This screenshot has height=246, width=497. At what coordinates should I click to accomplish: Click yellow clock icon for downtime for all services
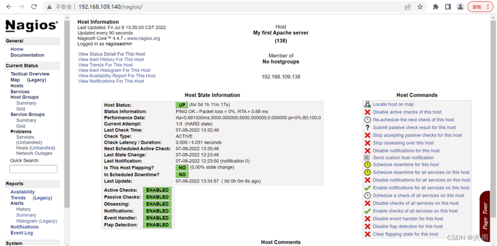367,172
